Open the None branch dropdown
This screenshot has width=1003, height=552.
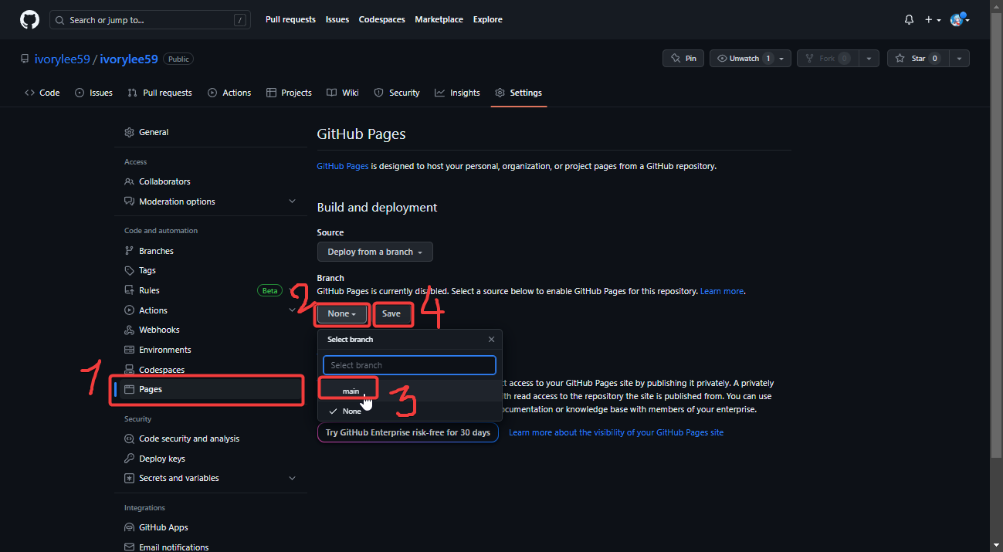(342, 313)
